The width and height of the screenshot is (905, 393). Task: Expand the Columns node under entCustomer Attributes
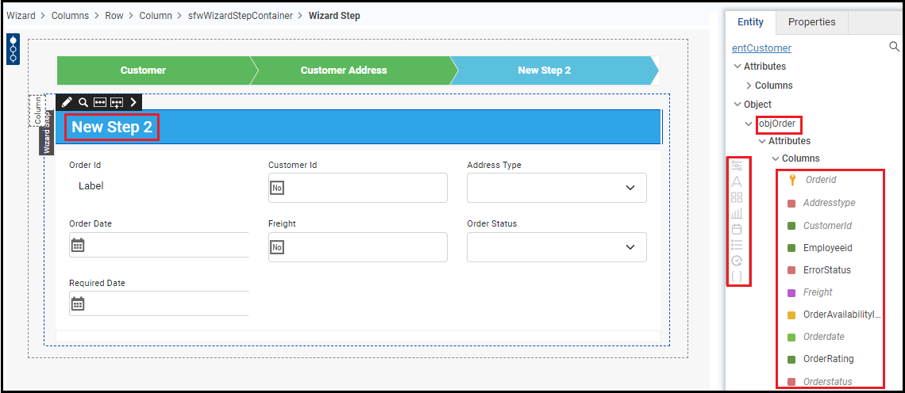click(x=749, y=86)
